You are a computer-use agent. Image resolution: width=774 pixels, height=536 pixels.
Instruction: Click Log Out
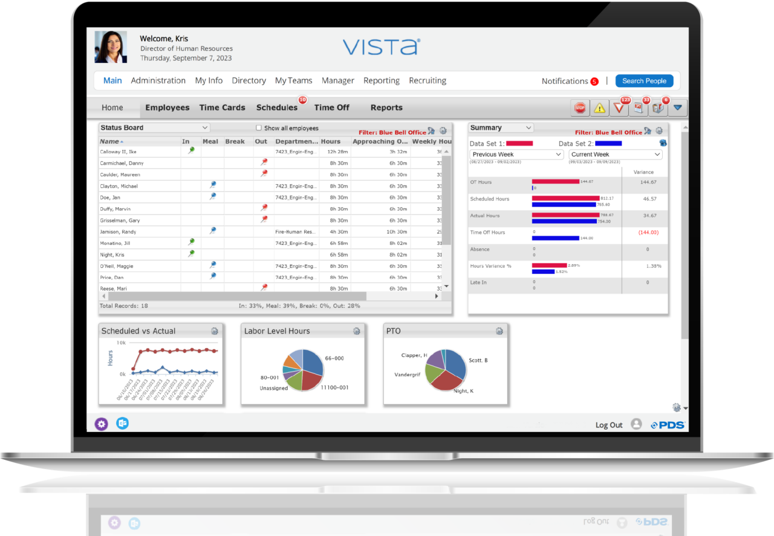pyautogui.click(x=608, y=425)
